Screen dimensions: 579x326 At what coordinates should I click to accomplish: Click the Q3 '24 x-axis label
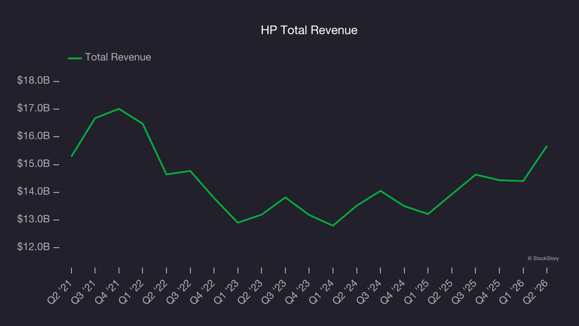(370, 291)
